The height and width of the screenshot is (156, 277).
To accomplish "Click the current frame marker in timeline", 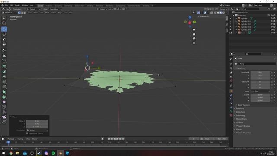I will [x=8, y=142].
